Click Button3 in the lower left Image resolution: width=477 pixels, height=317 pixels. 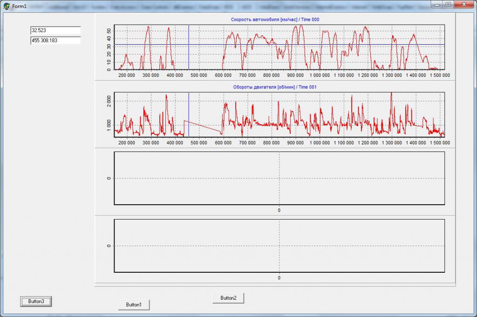pos(36,302)
